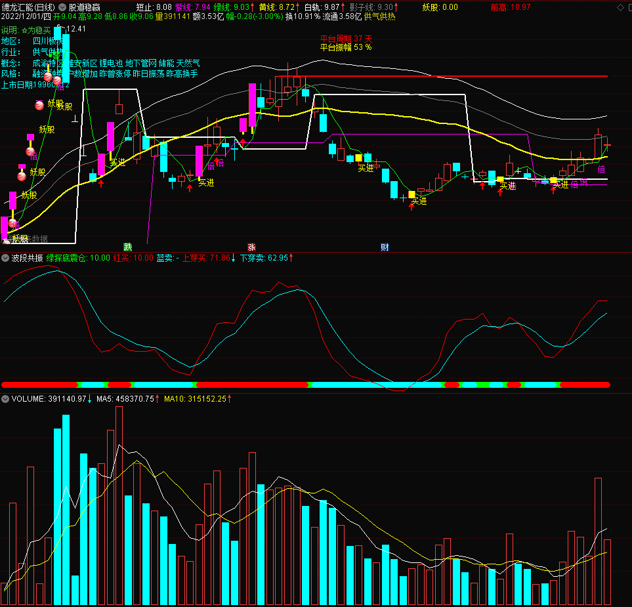Click the 说明: ☆为稳买 note

point(26,30)
